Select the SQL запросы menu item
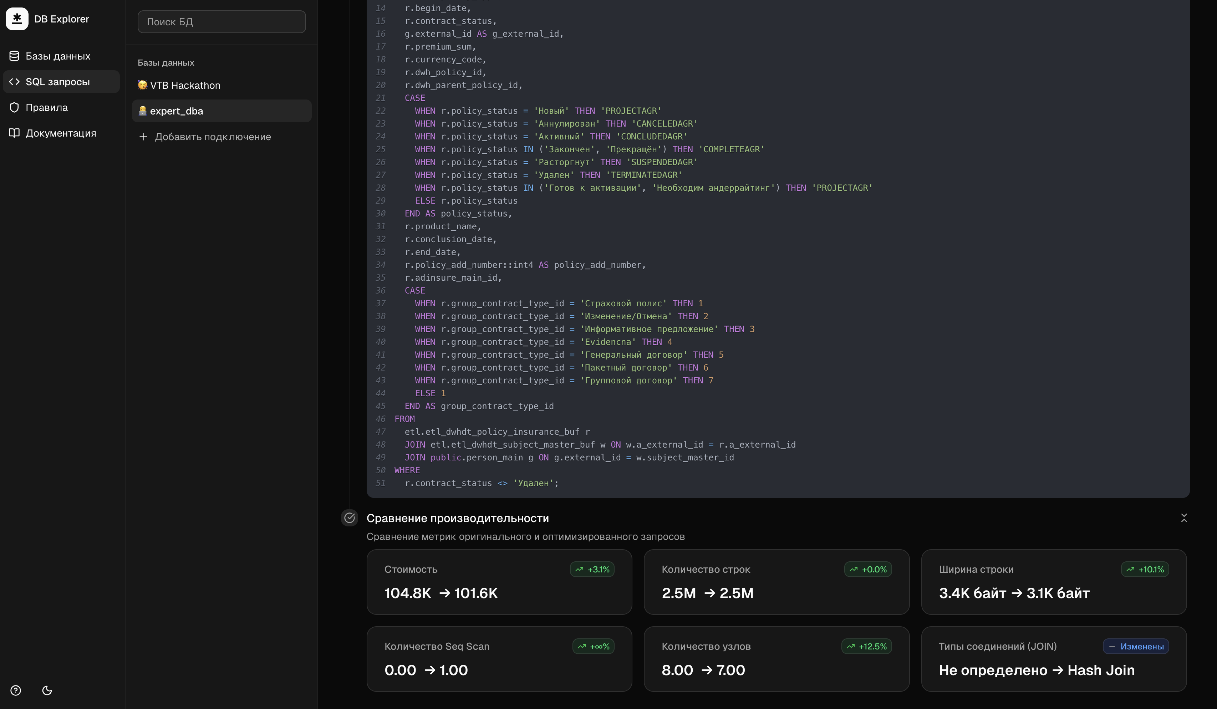 click(57, 82)
